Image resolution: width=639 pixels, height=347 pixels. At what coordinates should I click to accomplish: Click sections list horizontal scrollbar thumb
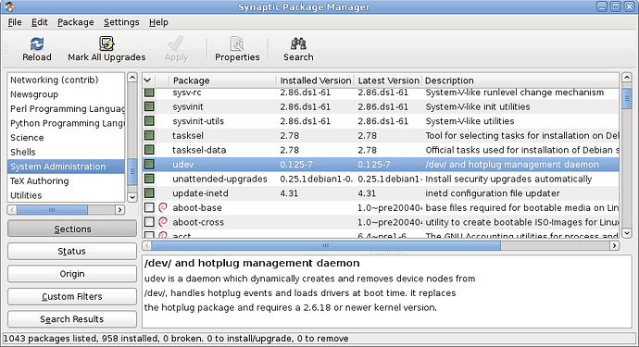(52, 210)
